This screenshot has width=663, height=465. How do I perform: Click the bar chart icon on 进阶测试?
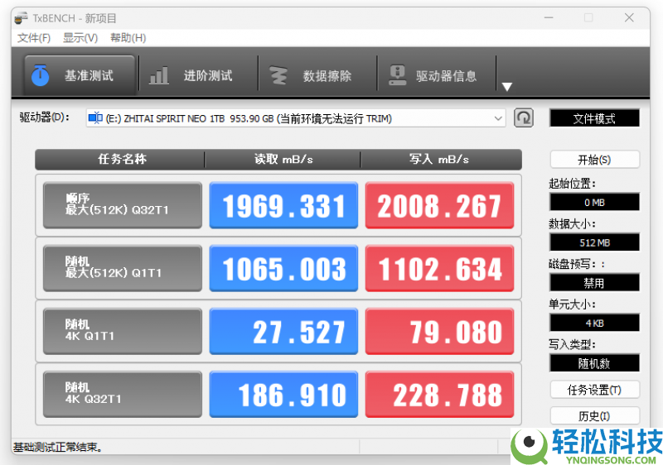pos(158,76)
